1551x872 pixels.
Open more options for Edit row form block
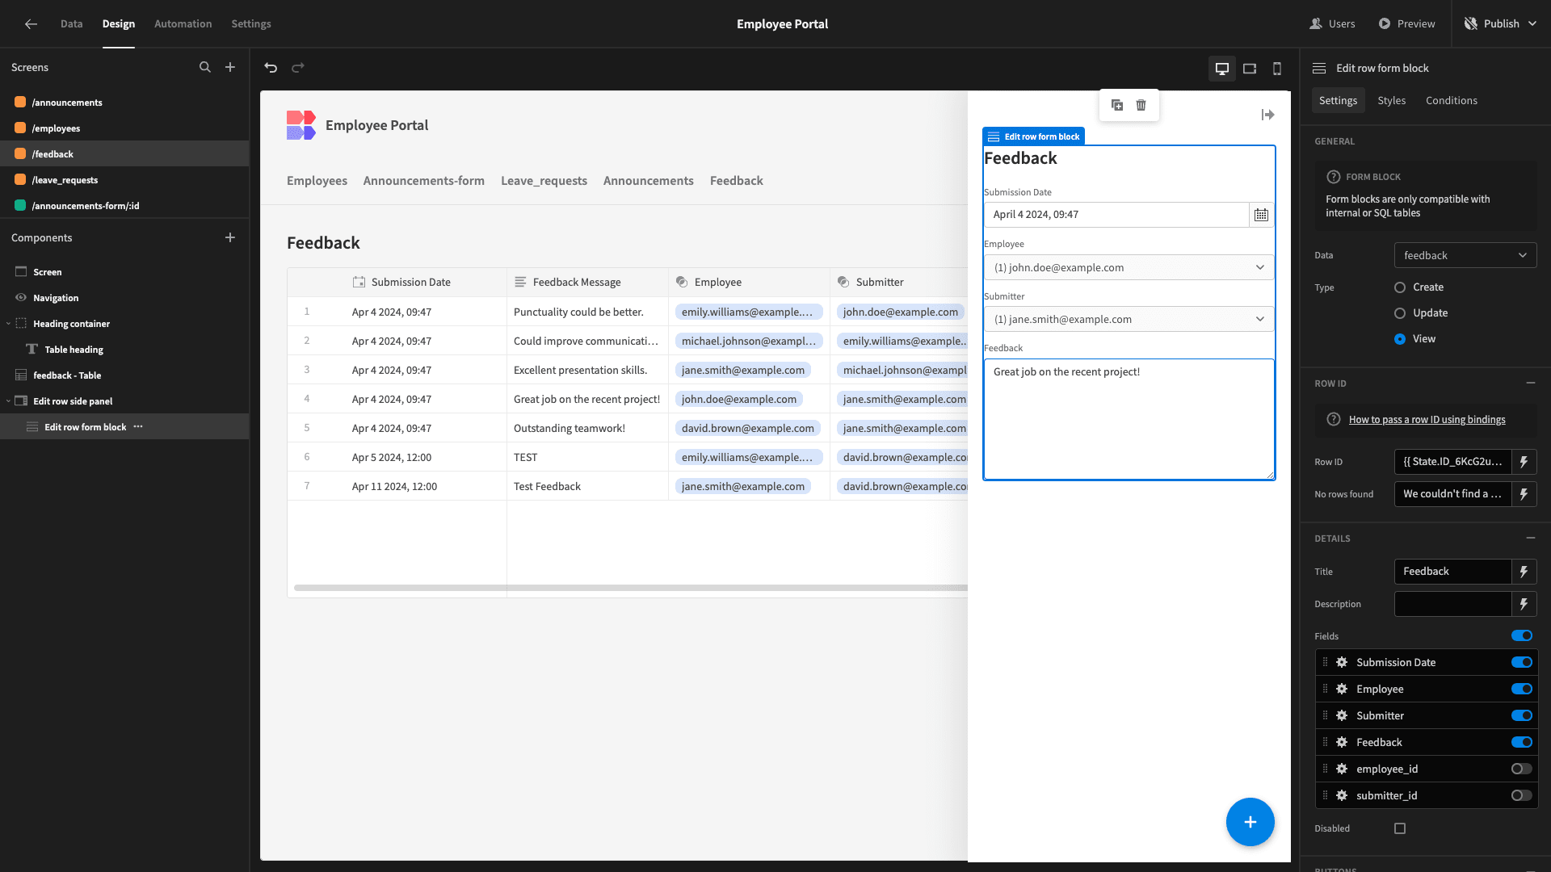[138, 426]
